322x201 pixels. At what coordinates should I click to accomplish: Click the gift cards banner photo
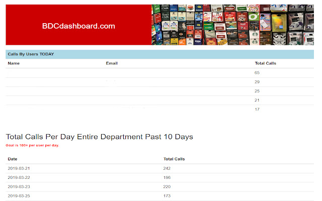pos(232,25)
